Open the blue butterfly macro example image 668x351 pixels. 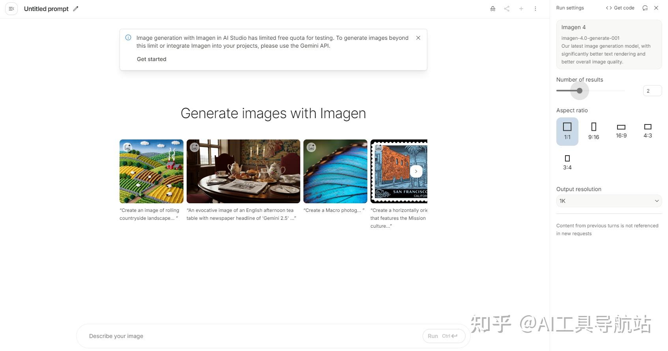click(335, 171)
